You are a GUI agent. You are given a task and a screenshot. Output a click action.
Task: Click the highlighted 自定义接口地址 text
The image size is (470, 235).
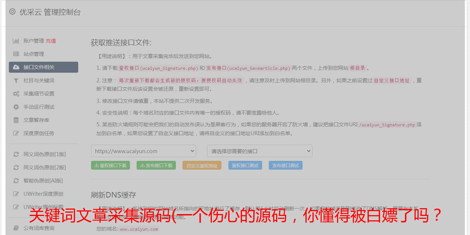392,80
